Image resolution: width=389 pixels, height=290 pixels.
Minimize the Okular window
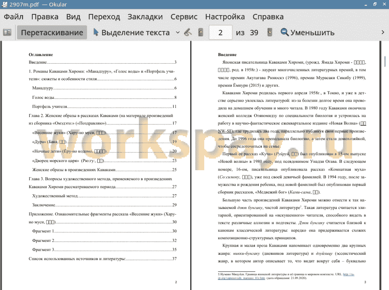[366, 4]
